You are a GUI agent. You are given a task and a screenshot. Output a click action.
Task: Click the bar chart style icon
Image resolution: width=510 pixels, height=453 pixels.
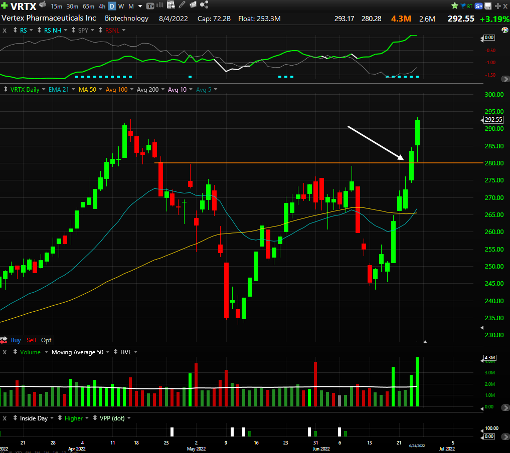[159, 5]
